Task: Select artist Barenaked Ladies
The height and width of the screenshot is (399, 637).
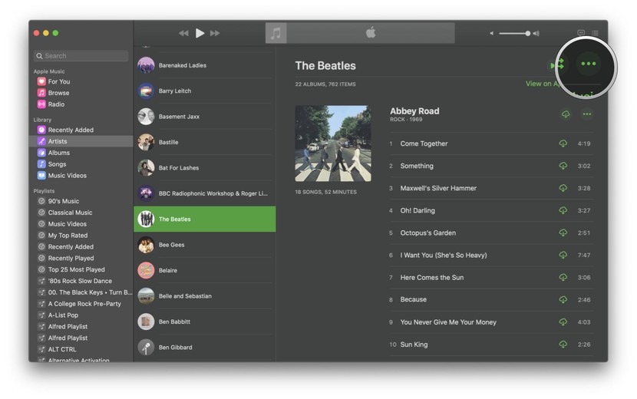Action: tap(205, 65)
